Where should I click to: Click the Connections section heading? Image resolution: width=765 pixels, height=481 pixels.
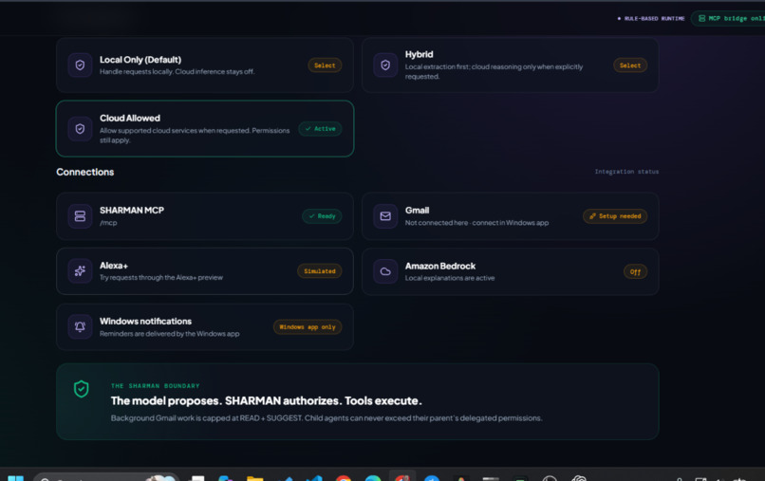(84, 173)
